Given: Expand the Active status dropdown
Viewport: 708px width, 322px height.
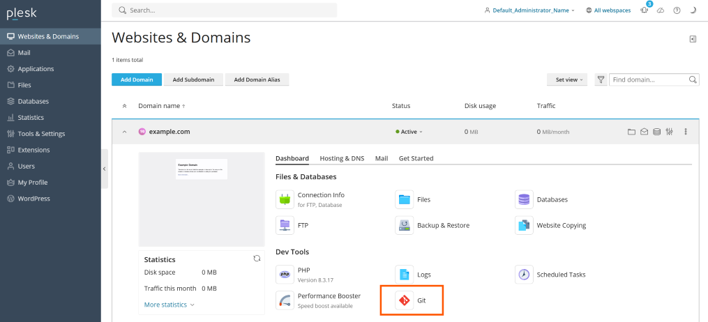Looking at the screenshot, I should (x=409, y=132).
